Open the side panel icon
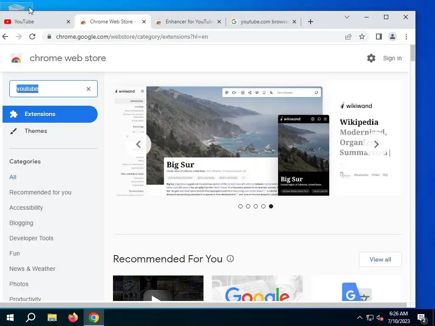The image size is (435, 326). (x=379, y=37)
